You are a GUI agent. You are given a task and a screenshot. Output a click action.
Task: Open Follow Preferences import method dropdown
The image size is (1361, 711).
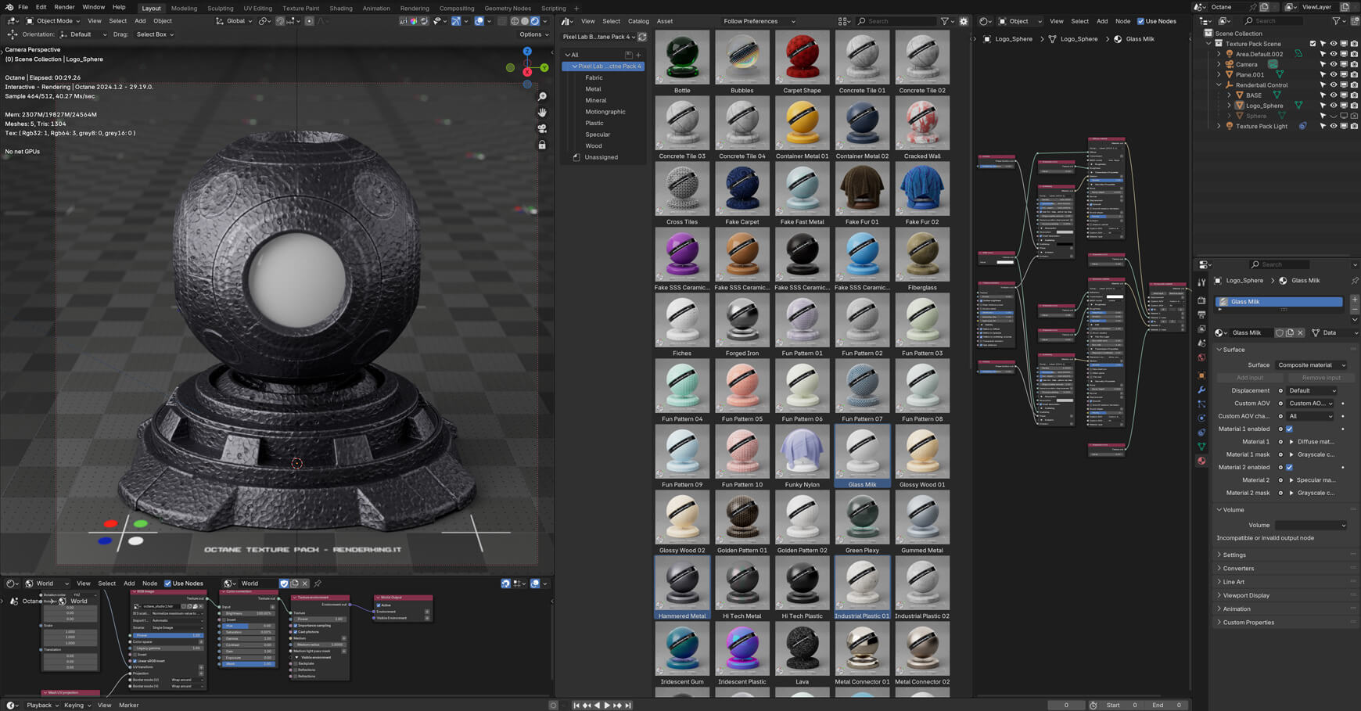pos(757,21)
